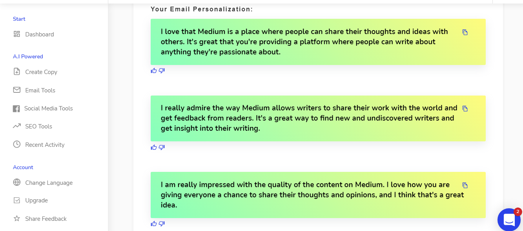The image size is (523, 231).
Task: Copy the first personalization about Medium's platform
Action: (465, 32)
